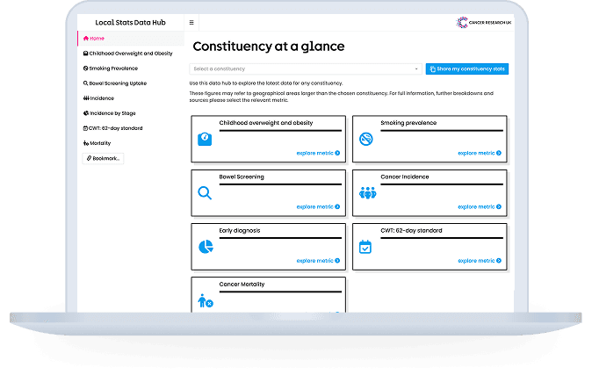The image size is (592, 375).
Task: Click the arrow icon beside Childhood overweight explore metric
Action: [x=337, y=153]
